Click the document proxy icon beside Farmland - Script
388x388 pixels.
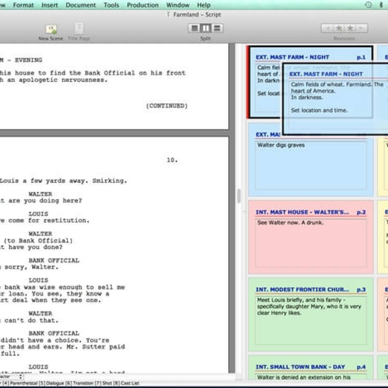[169, 15]
